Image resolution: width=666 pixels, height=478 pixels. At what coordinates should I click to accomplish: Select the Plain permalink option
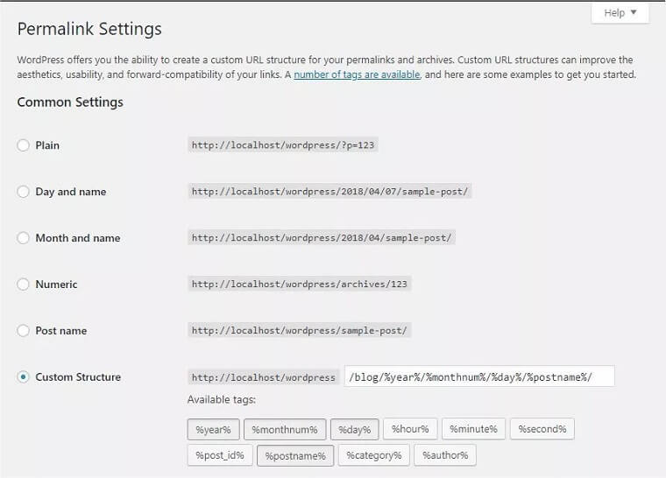pyautogui.click(x=24, y=145)
